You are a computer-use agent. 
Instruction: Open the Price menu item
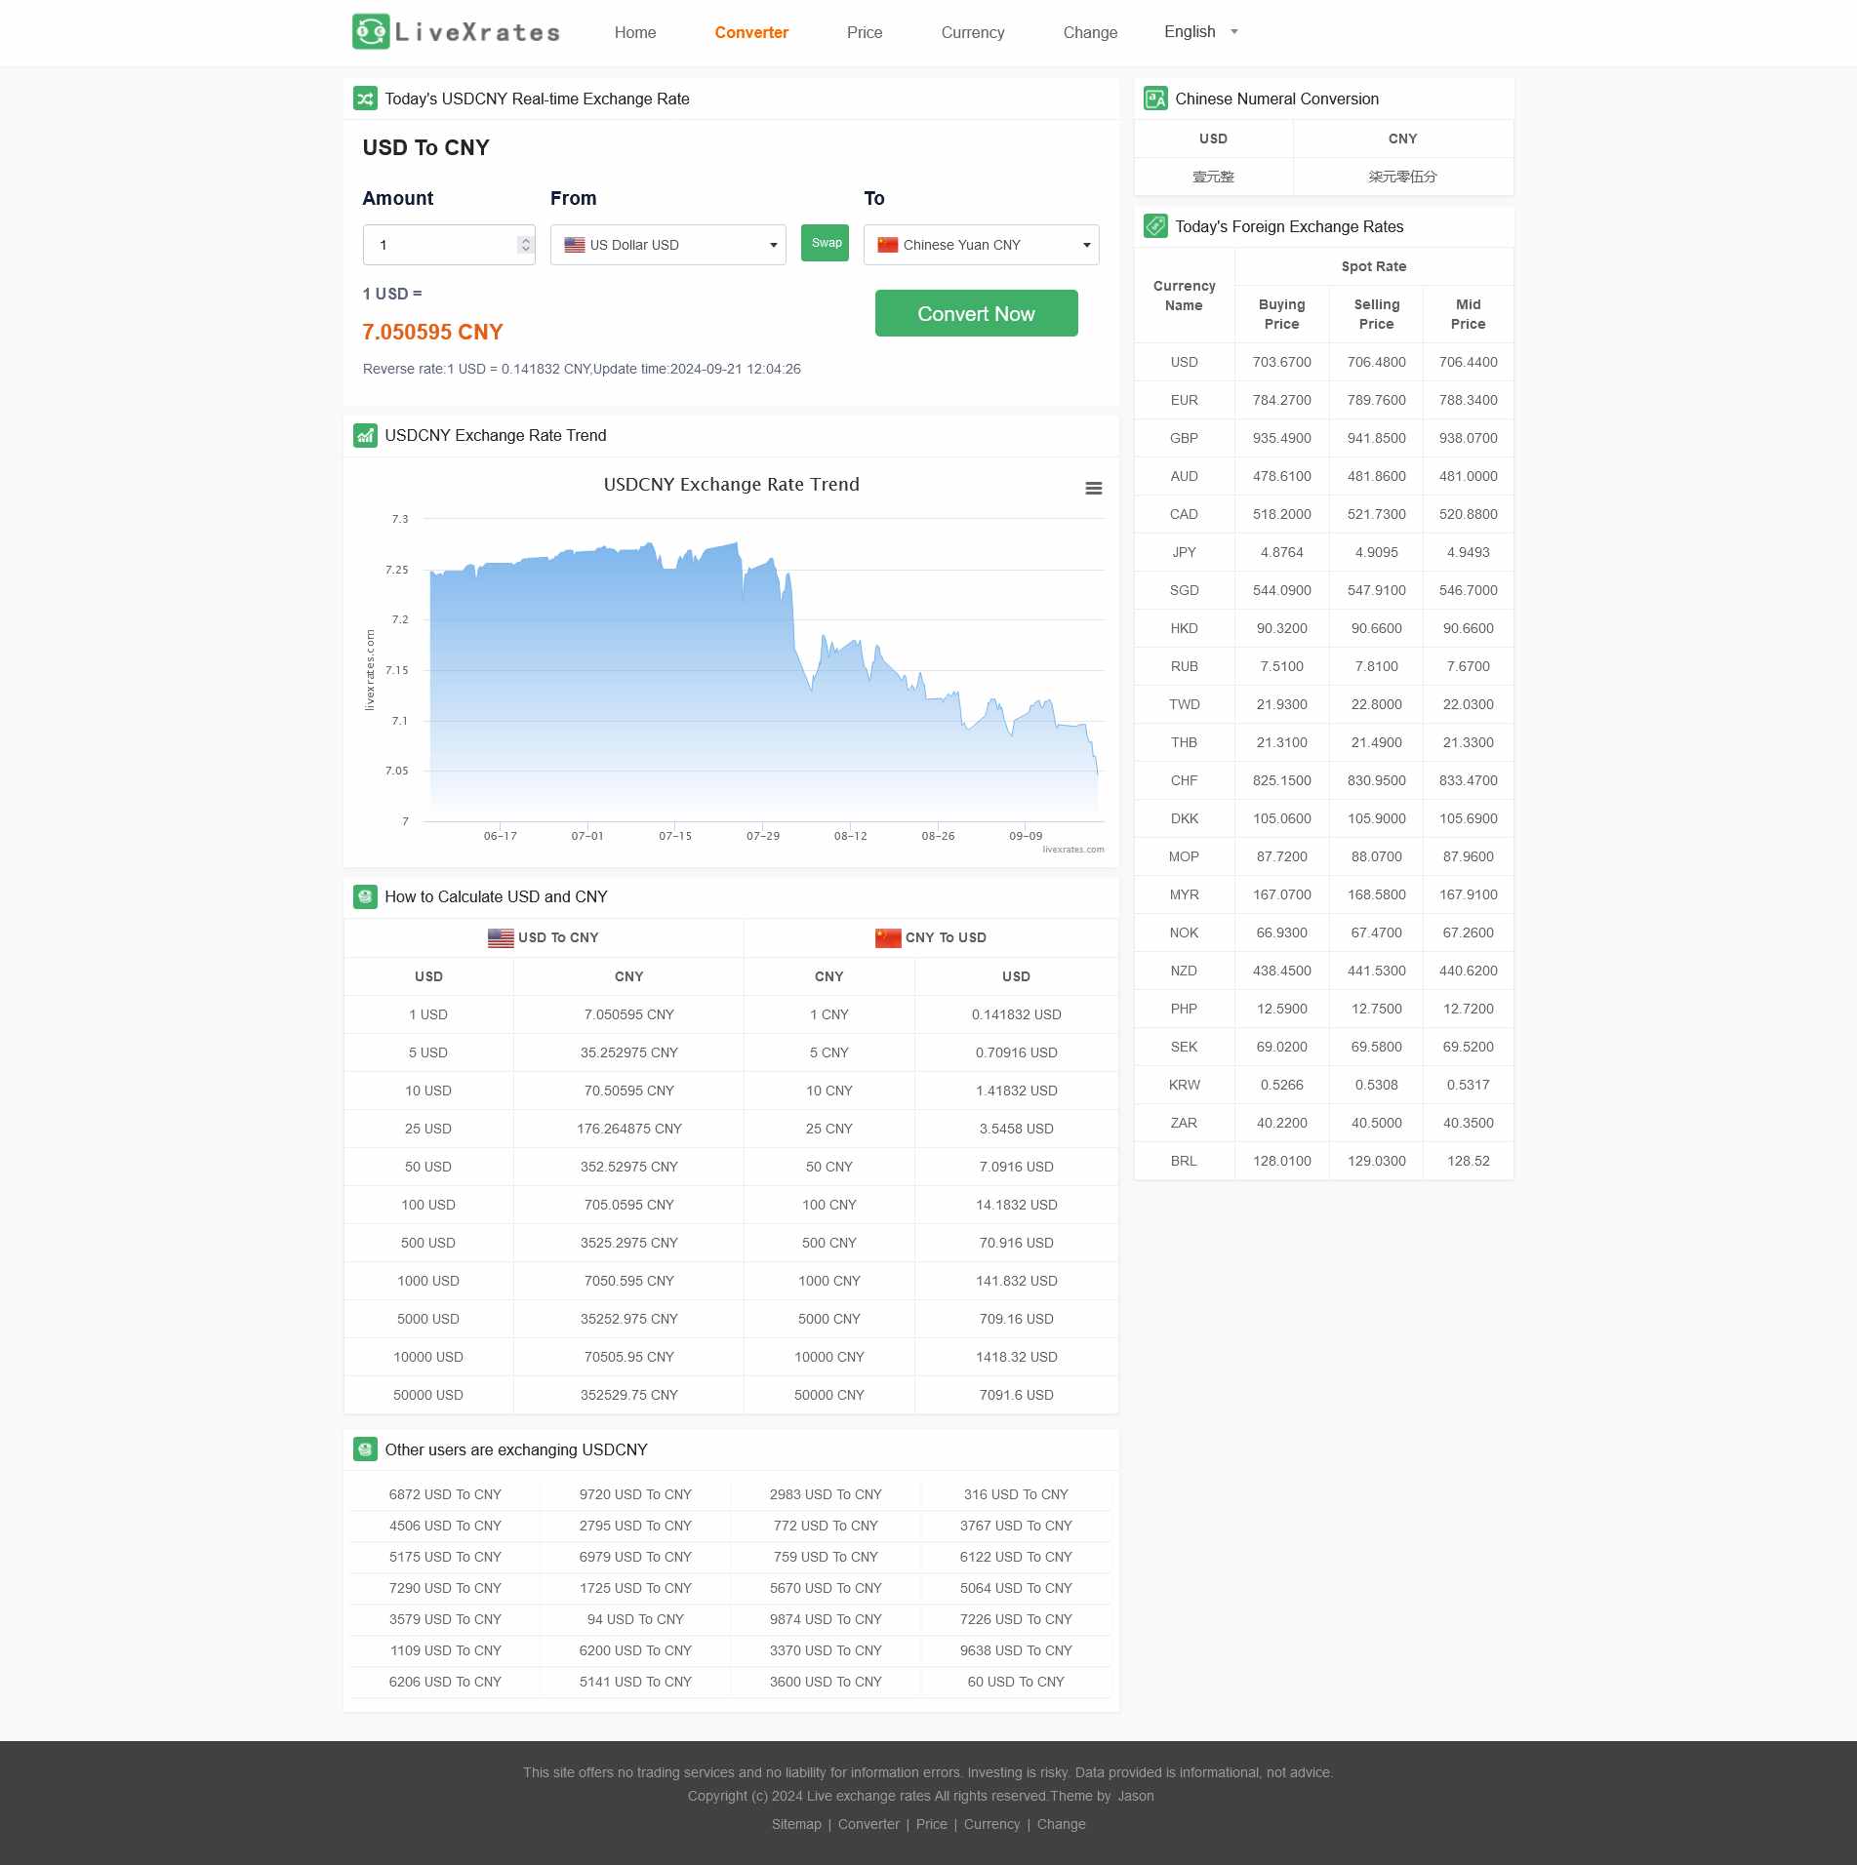865,32
